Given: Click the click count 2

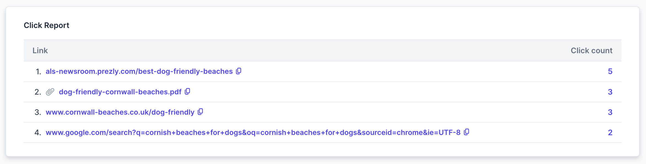Looking at the screenshot, I should 610,132.
